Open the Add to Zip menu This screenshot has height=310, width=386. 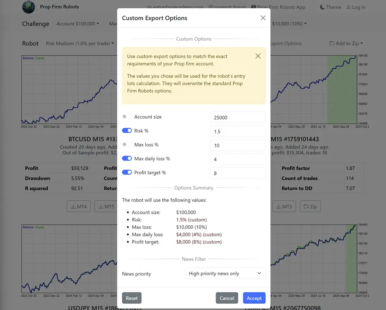pyautogui.click(x=346, y=44)
